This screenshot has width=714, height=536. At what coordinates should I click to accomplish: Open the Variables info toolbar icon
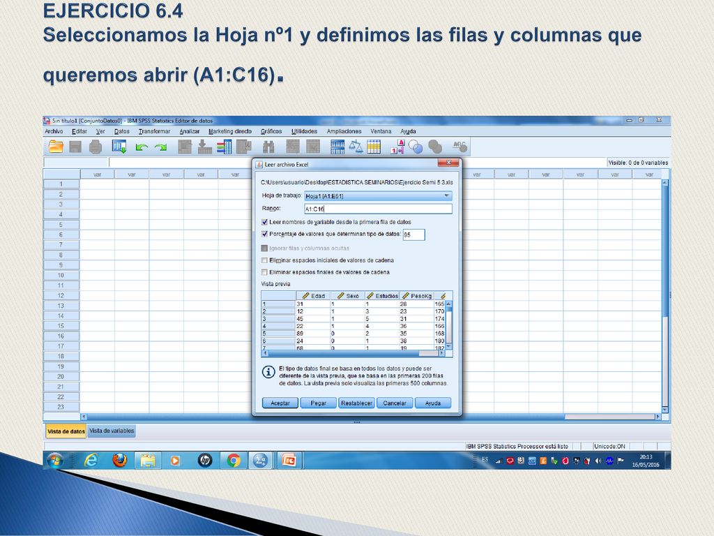coord(224,147)
